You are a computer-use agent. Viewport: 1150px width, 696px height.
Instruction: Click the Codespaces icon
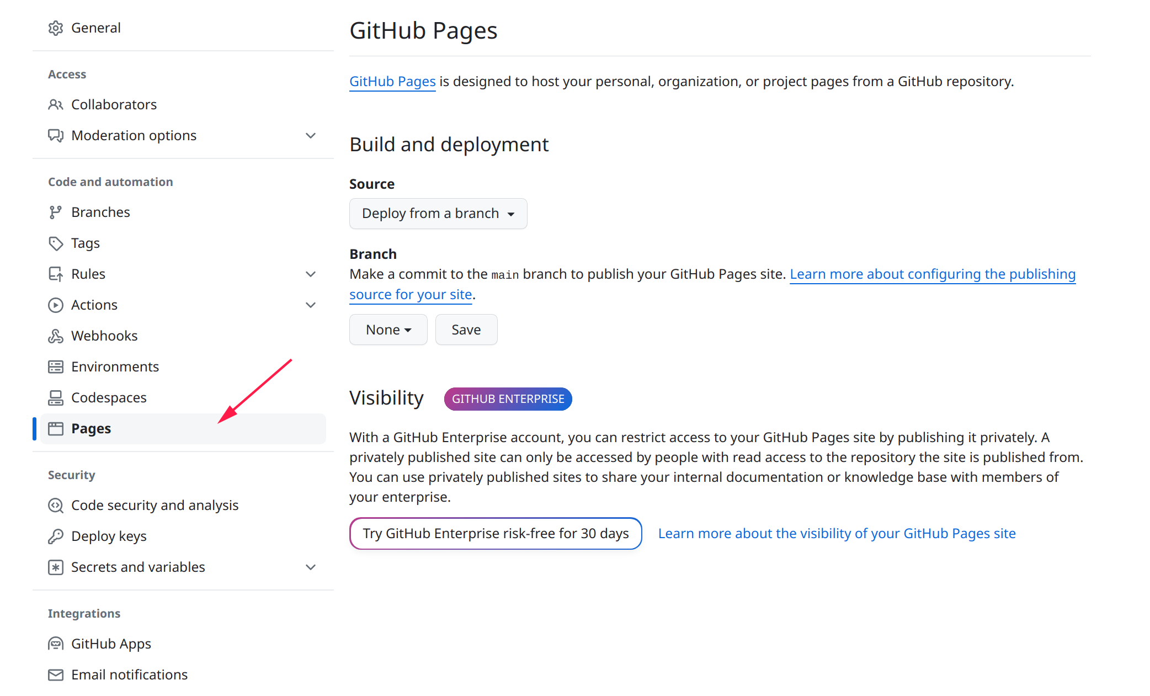56,398
